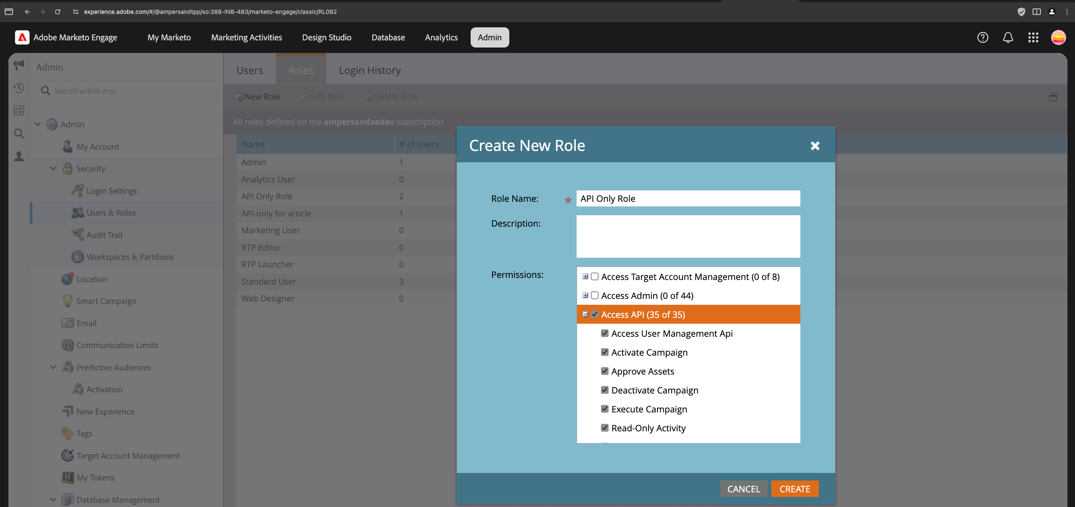Click the user profile avatar
The height and width of the screenshot is (507, 1075).
click(1058, 37)
